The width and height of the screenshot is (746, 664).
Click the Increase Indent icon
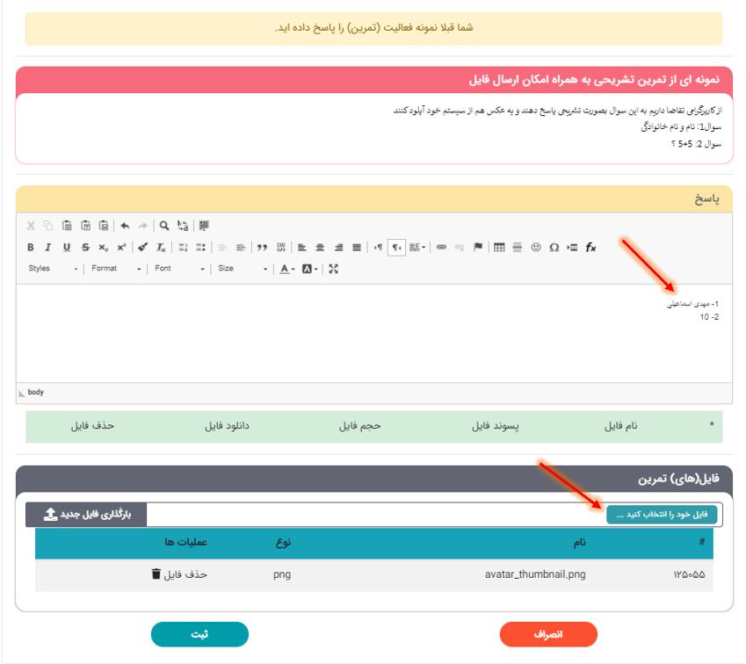[241, 248]
